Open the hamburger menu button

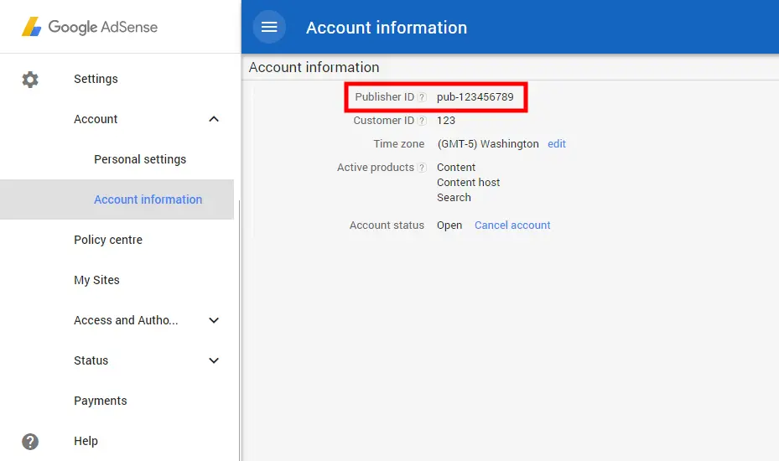(269, 27)
